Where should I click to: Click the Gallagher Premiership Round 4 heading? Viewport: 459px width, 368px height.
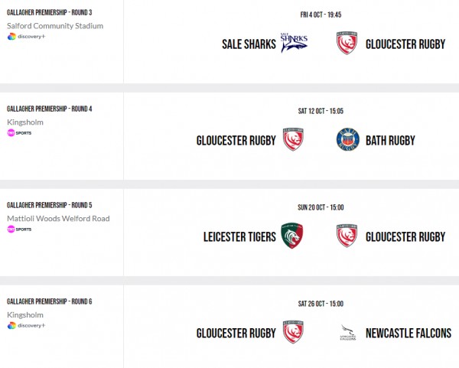49,109
